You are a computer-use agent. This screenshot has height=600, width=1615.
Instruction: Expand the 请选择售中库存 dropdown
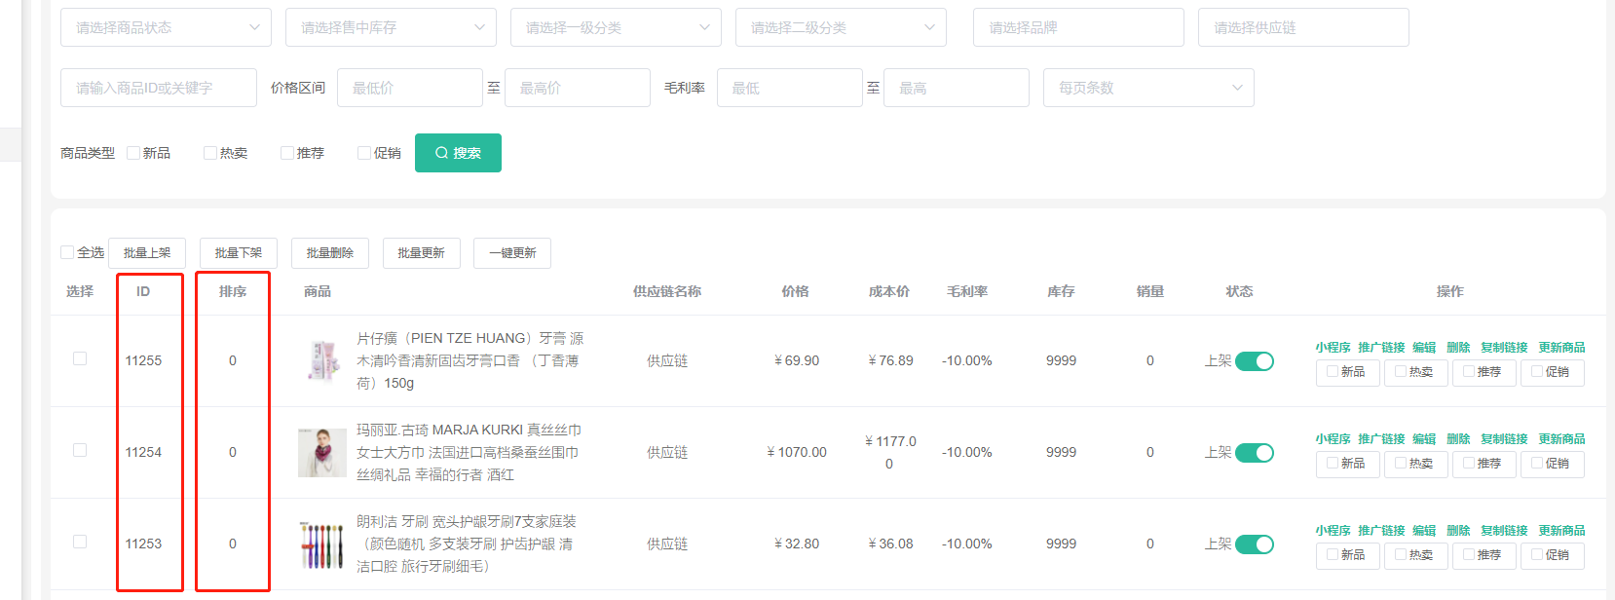pyautogui.click(x=391, y=27)
